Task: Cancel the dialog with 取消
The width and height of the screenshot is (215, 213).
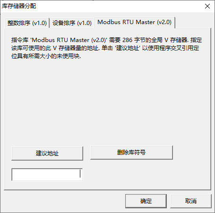Action: (x=191, y=201)
